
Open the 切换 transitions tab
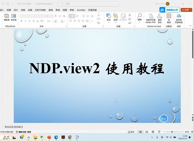coord(23,10)
